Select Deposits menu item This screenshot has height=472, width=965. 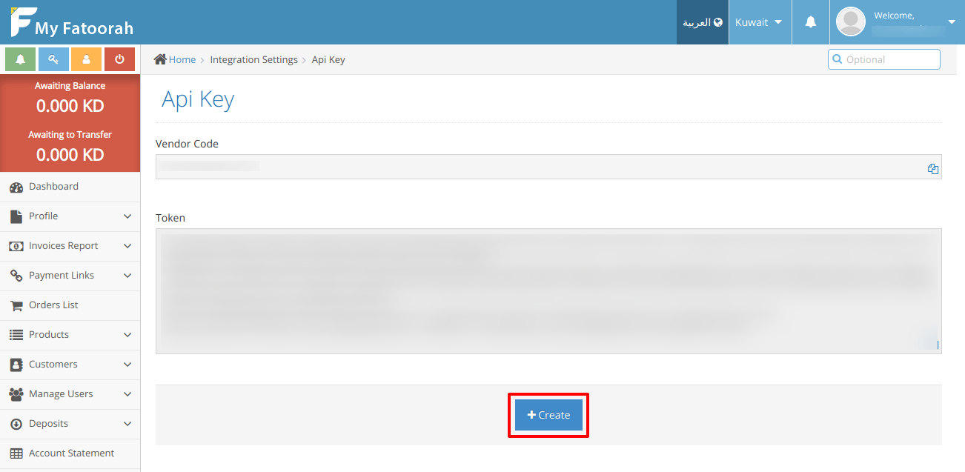[70, 424]
